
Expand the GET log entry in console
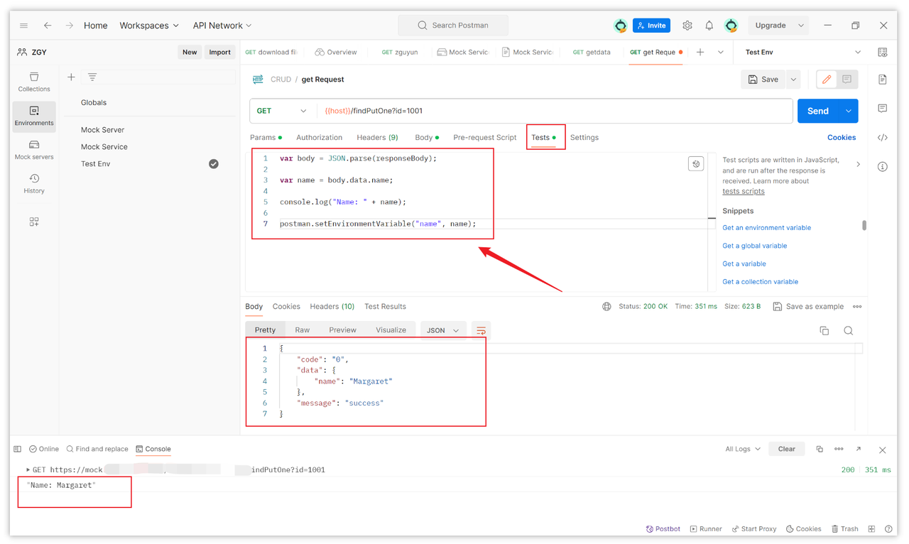[x=28, y=470]
